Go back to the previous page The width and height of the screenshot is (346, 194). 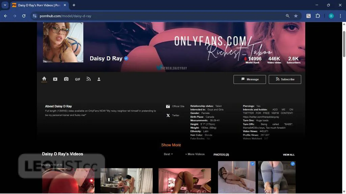pyautogui.click(x=5, y=16)
